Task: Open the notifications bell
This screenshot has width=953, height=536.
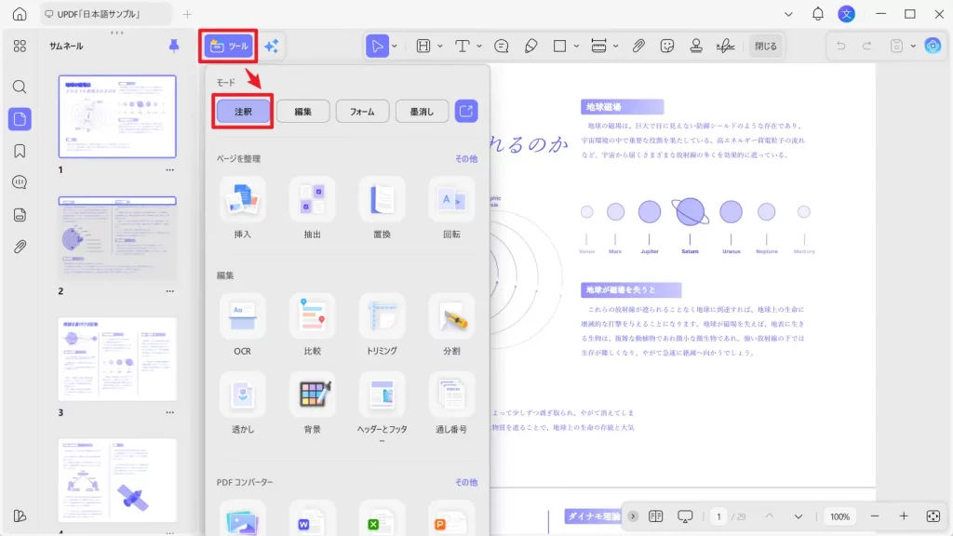Action: [x=818, y=14]
